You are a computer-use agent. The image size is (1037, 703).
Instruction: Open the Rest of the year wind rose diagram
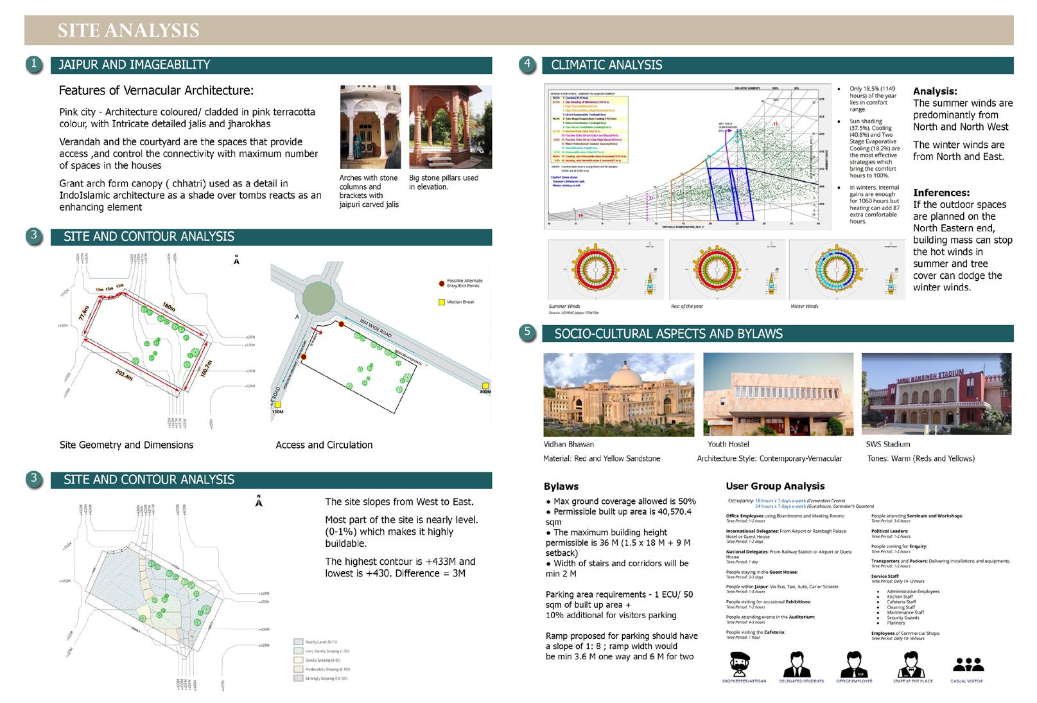tap(726, 269)
